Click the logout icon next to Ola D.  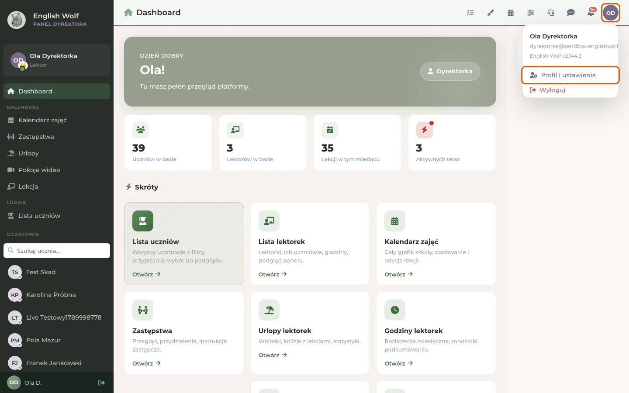click(x=101, y=383)
